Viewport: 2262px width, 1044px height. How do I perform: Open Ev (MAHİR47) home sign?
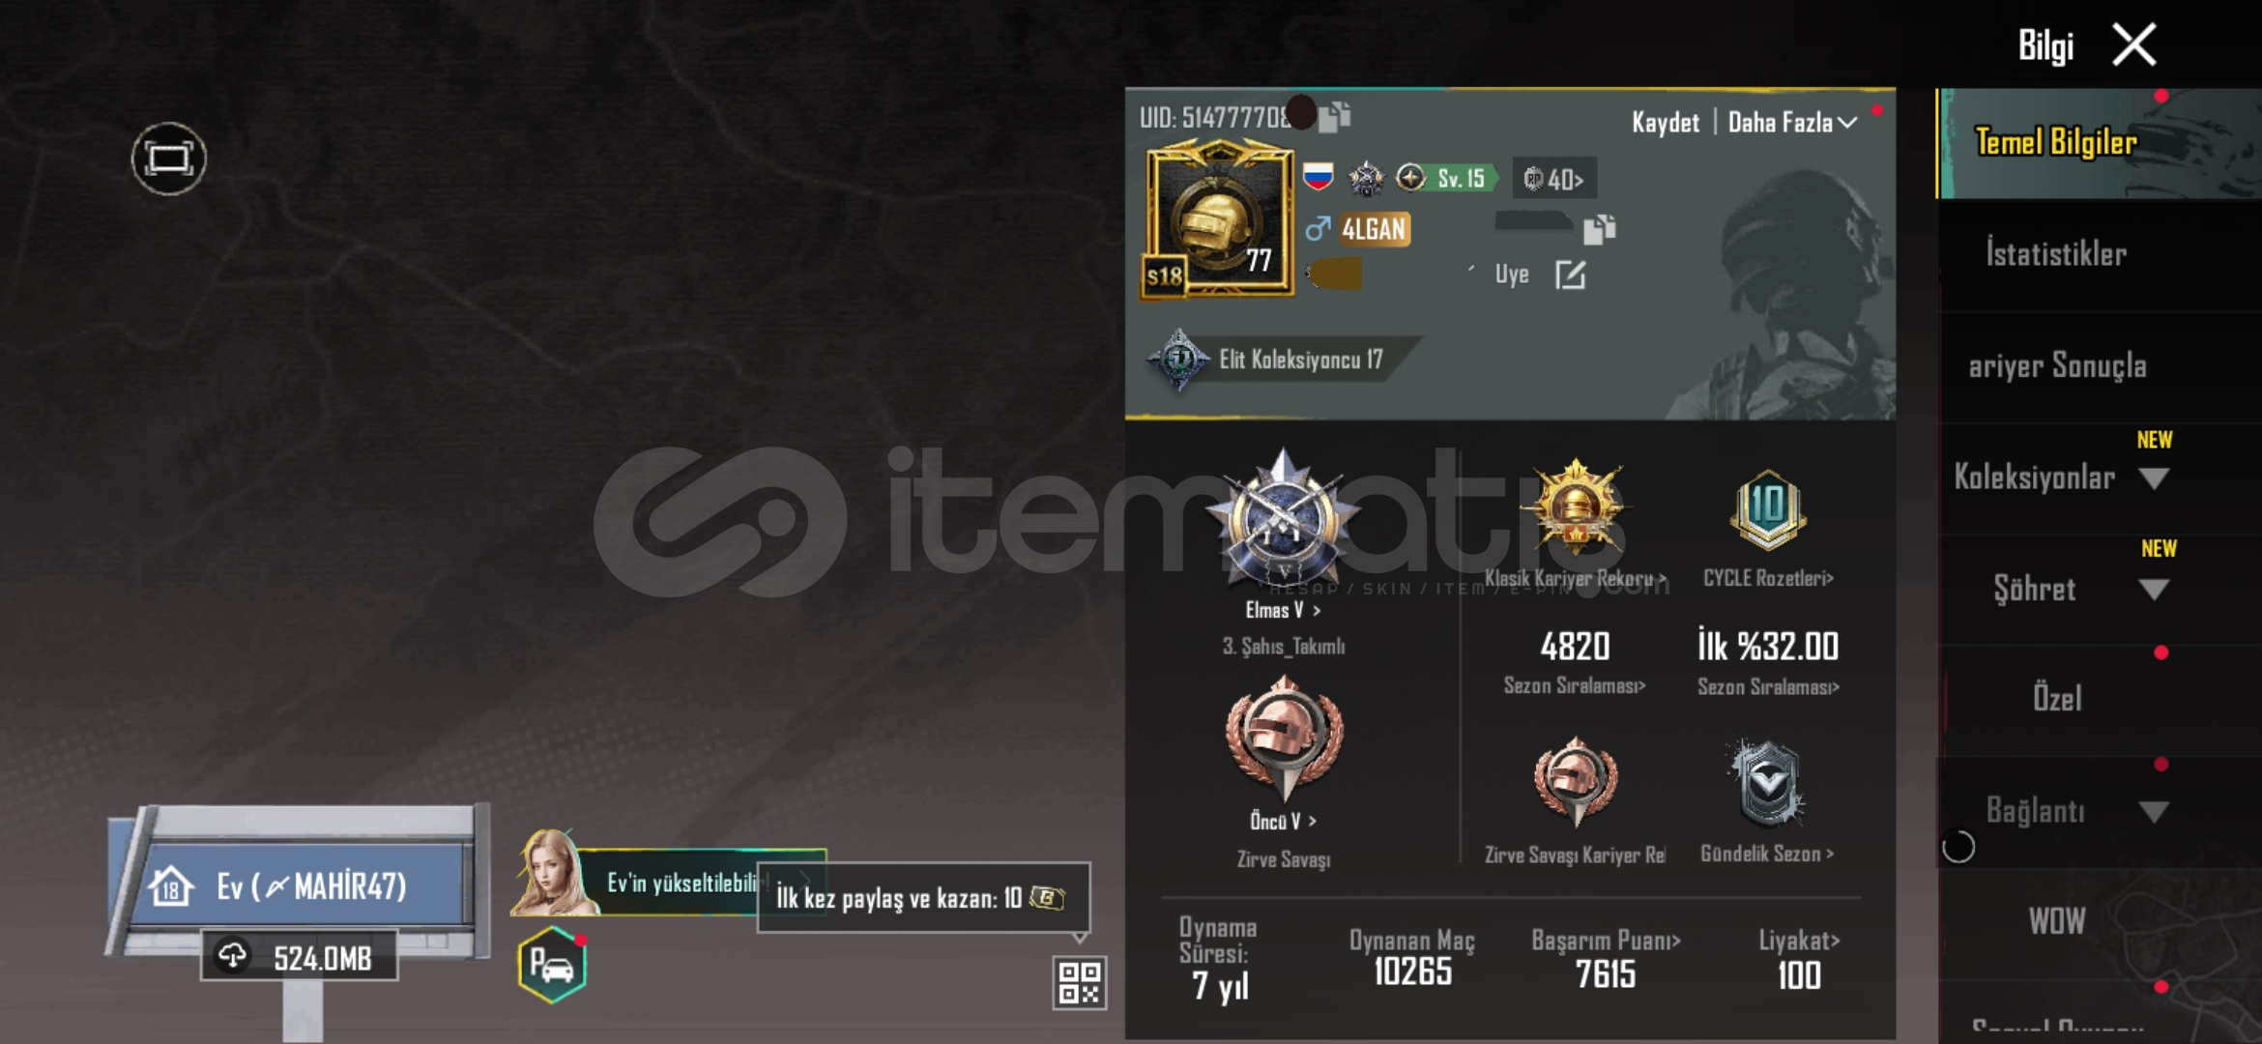[302, 885]
